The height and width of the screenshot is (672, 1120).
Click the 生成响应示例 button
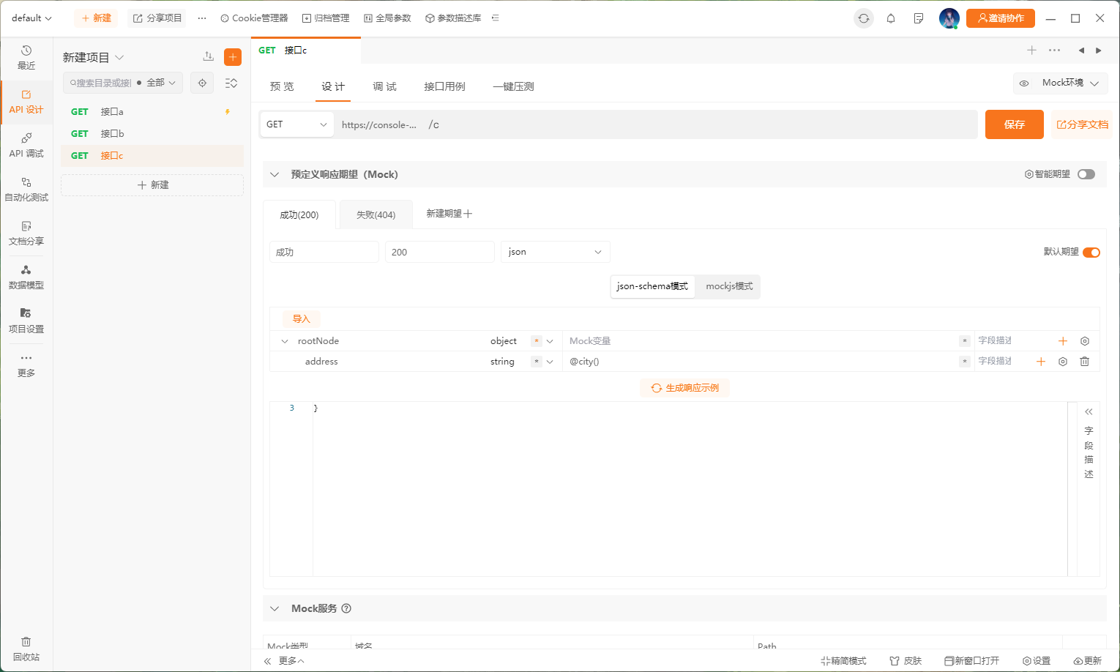pyautogui.click(x=684, y=388)
